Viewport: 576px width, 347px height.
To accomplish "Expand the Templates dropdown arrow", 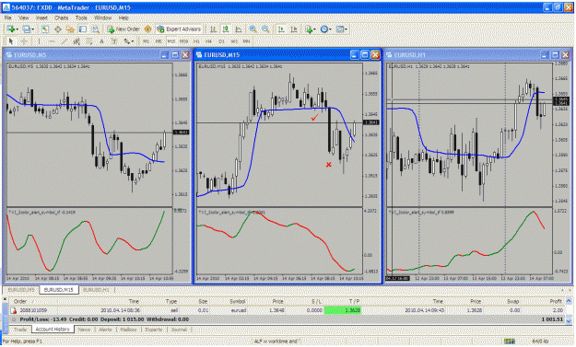I will tap(346, 29).
